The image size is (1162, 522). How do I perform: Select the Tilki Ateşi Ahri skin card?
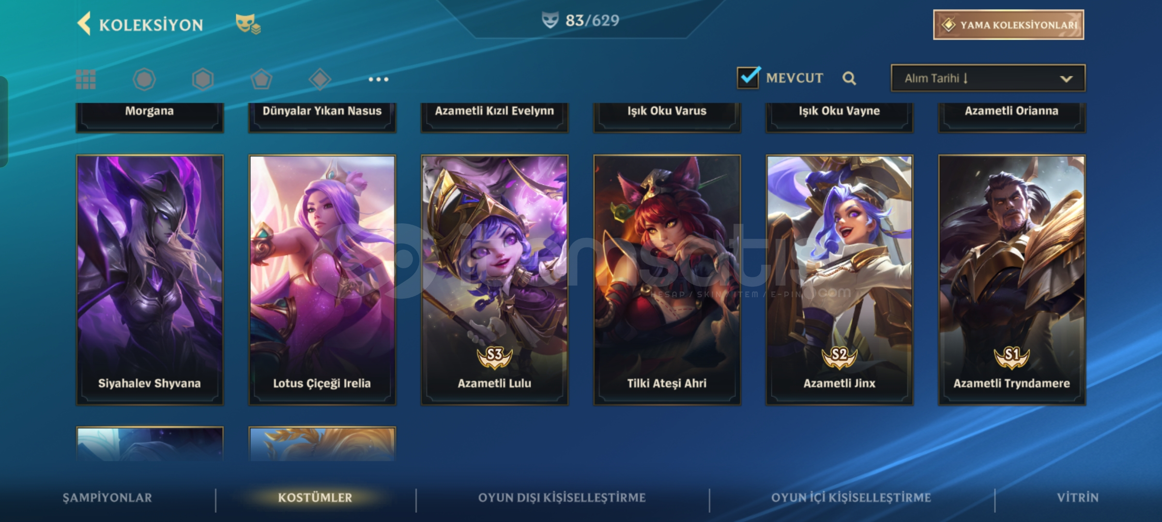tap(667, 280)
